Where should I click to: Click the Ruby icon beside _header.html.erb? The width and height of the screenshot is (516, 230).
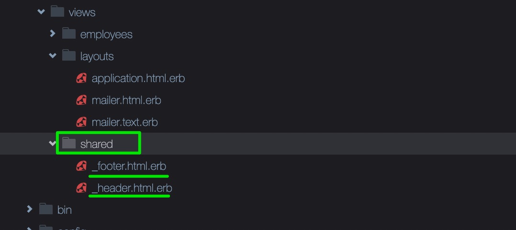[x=81, y=188]
